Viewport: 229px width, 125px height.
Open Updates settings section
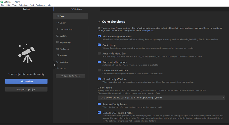click(71, 62)
